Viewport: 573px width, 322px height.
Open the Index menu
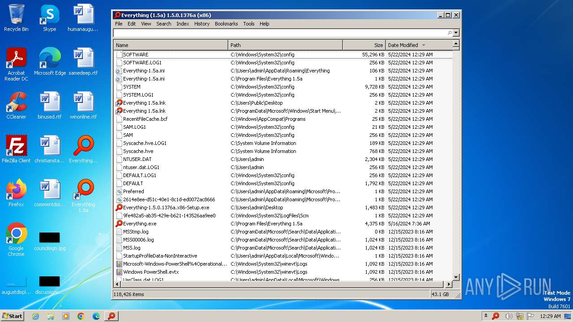(x=183, y=24)
